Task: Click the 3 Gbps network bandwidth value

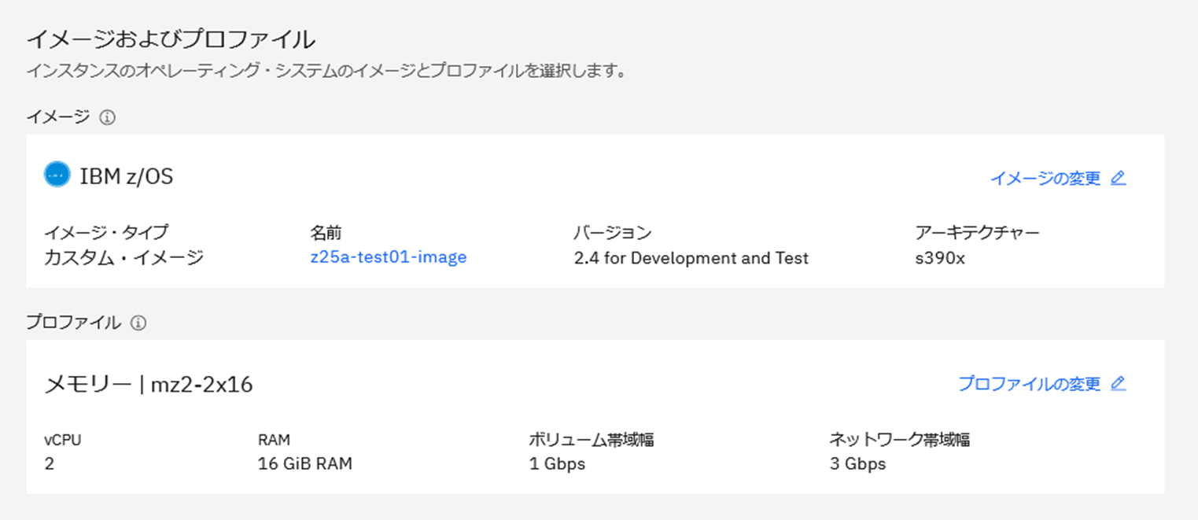Action: click(x=857, y=464)
